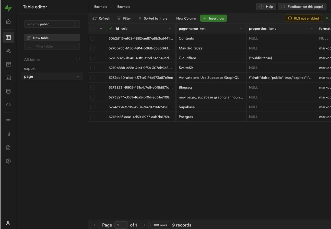Image resolution: width=331 pixels, height=229 pixels.
Task: Open the user account icon at bottom
Action: tap(8, 223)
